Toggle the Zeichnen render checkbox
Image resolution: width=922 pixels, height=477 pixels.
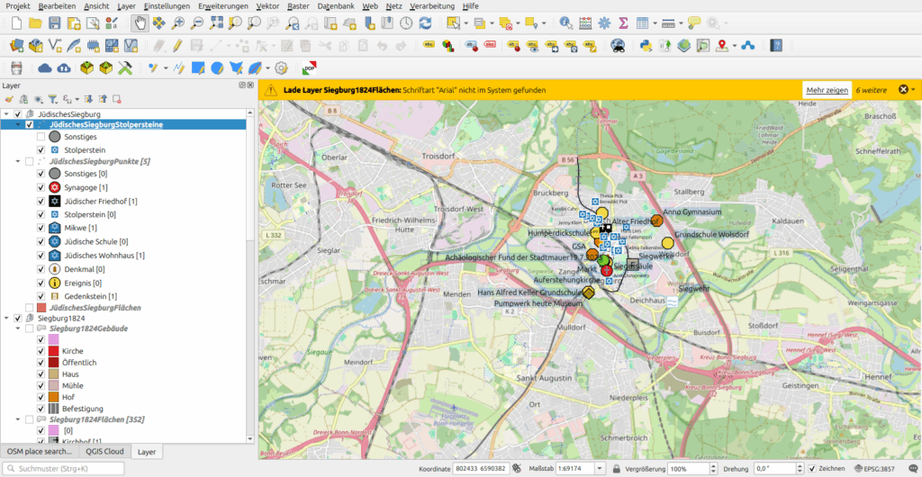pyautogui.click(x=813, y=469)
